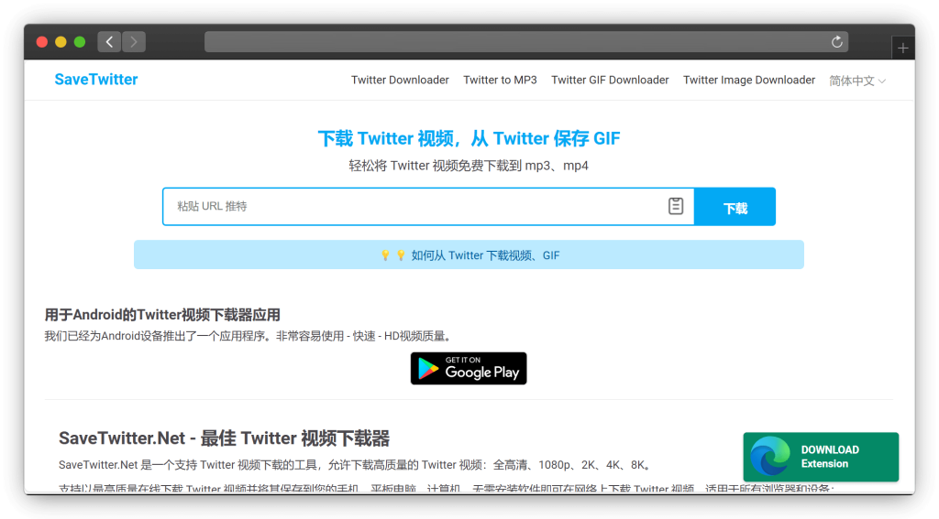Screen dimensions: 939x519
Task: Click the browser address bar
Action: 514,42
